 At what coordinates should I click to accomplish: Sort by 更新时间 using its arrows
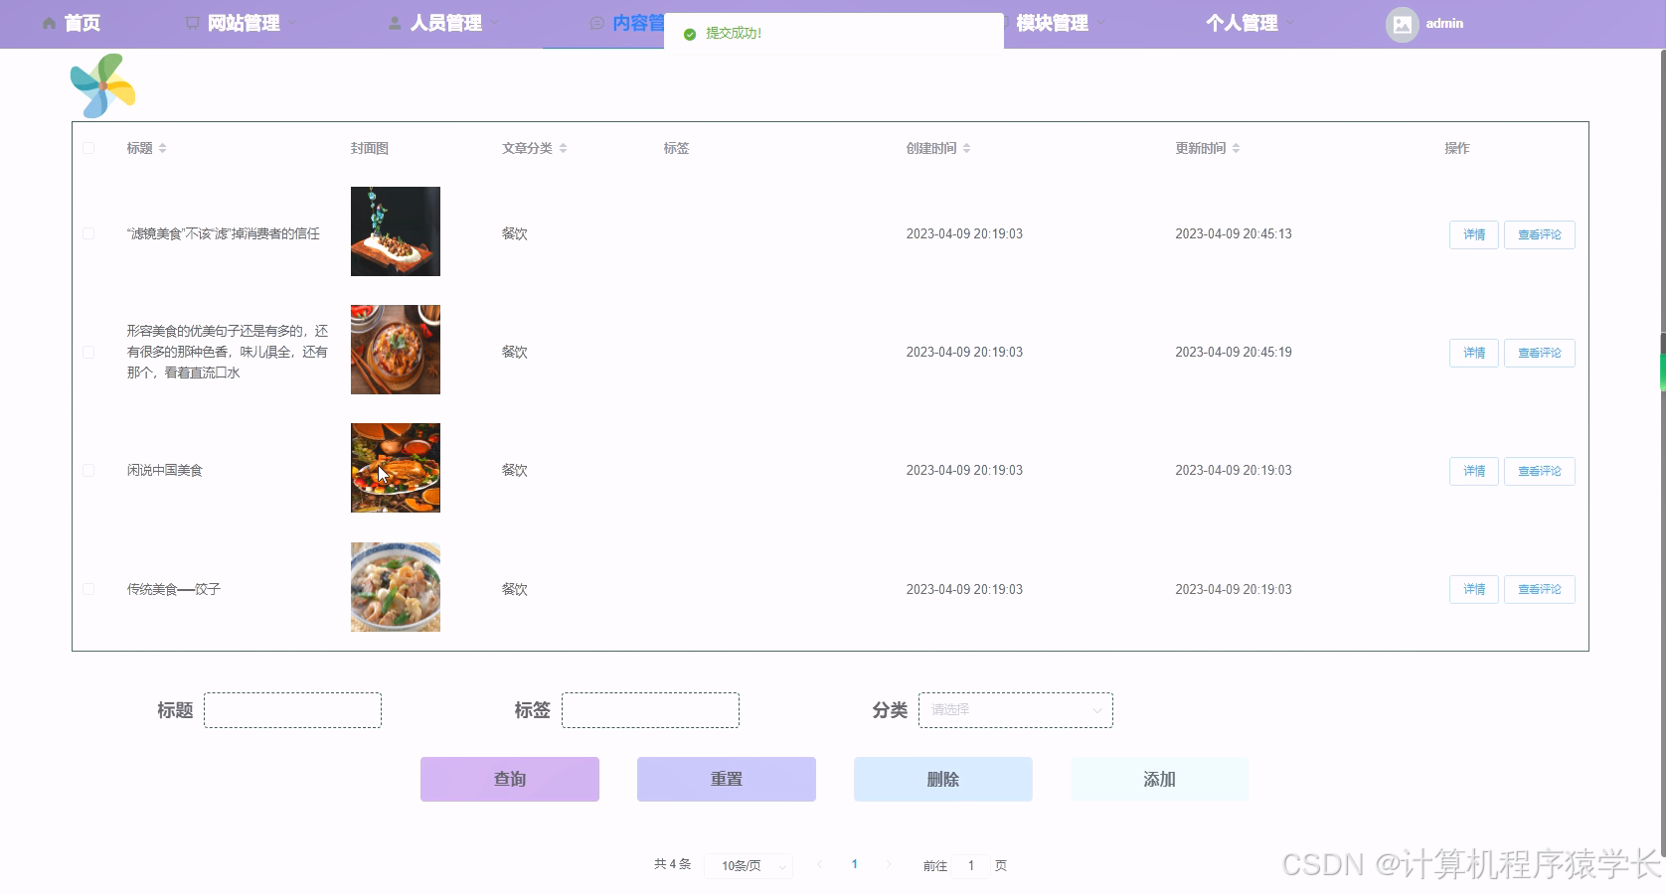[x=1236, y=148]
